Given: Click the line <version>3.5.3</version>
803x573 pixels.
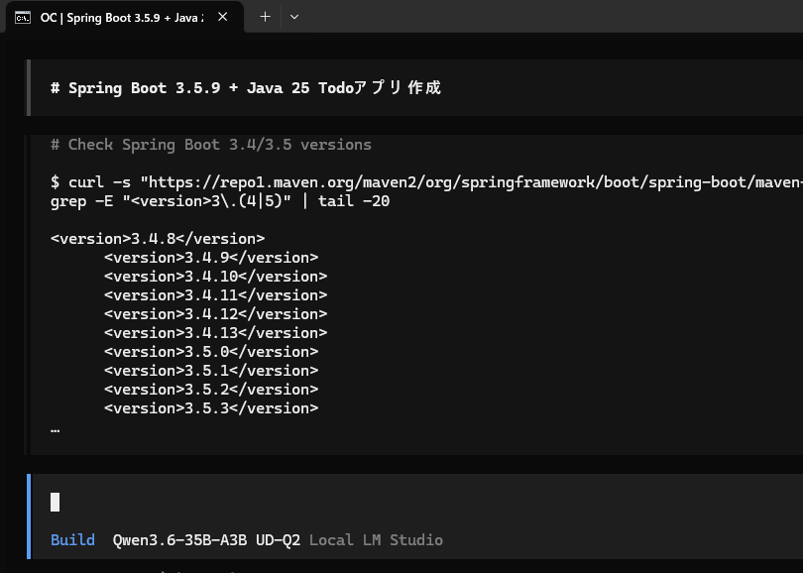Looking at the screenshot, I should click(x=211, y=408).
